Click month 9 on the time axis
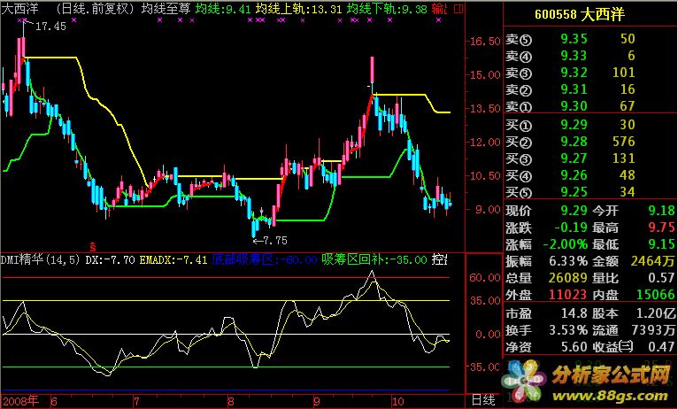This screenshot has height=409, width=678. point(317,402)
